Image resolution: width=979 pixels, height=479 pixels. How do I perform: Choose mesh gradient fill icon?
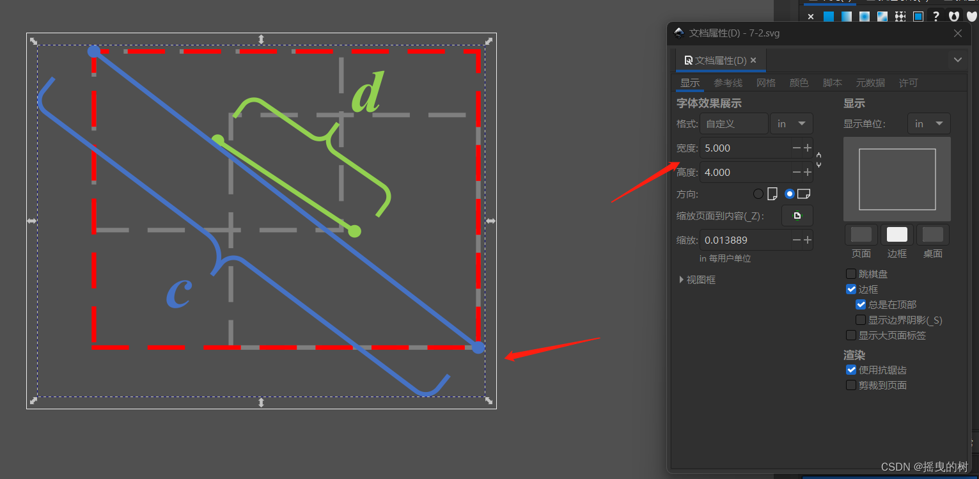(x=882, y=17)
